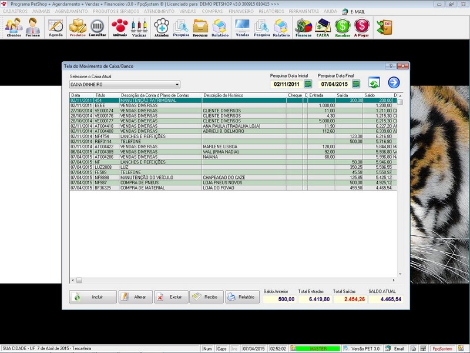The image size is (470, 353).
Task: Open the AGENDAMENTO menu
Action: (71, 11)
